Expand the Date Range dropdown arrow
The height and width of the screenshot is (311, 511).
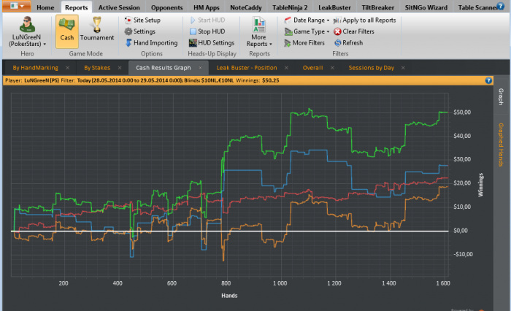click(x=328, y=20)
